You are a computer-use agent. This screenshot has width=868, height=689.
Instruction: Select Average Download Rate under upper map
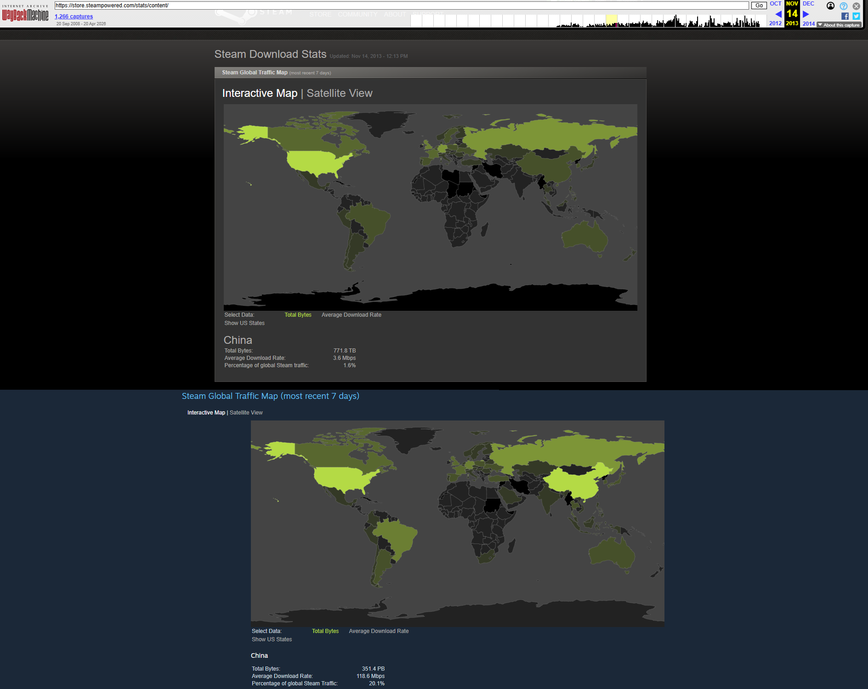point(352,315)
